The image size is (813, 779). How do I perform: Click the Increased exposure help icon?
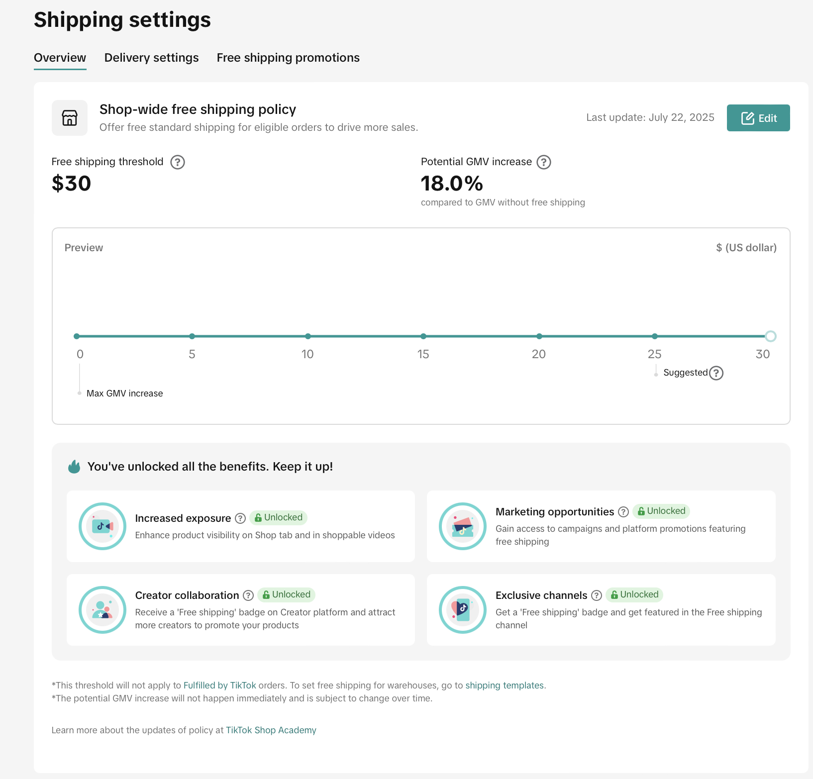240,518
